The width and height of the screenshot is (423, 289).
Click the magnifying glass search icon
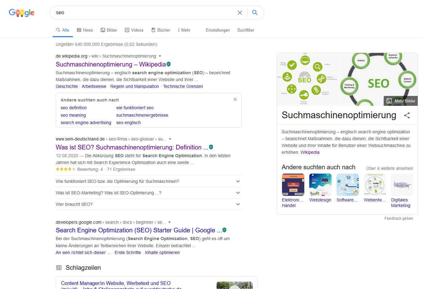(255, 13)
